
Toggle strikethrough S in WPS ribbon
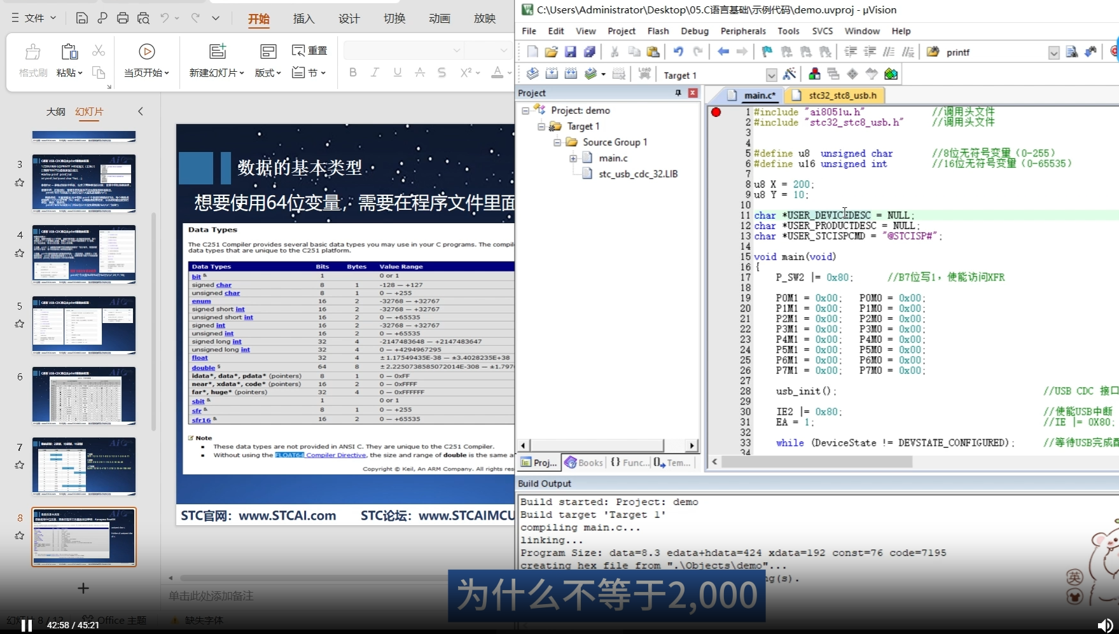coord(442,72)
